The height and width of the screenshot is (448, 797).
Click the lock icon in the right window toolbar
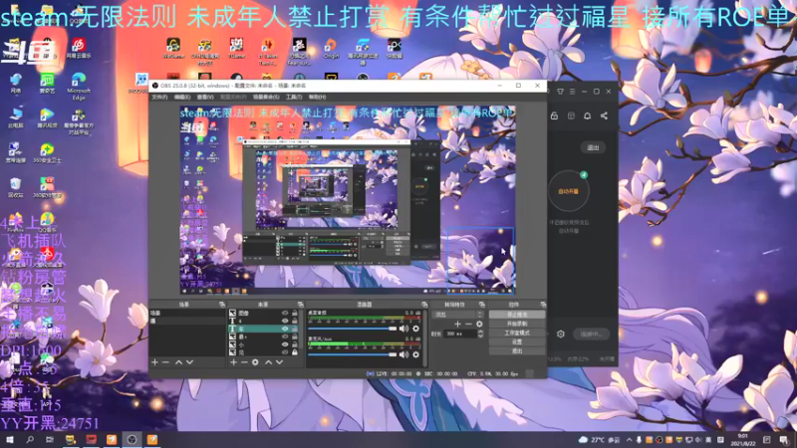point(554,115)
